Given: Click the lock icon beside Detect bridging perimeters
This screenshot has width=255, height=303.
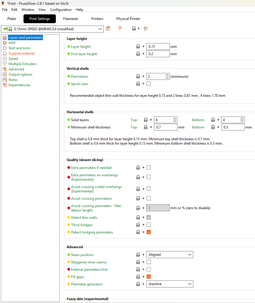Looking at the screenshot, I should [138, 232].
